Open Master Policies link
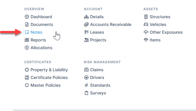The image size is (196, 111). point(45,85)
